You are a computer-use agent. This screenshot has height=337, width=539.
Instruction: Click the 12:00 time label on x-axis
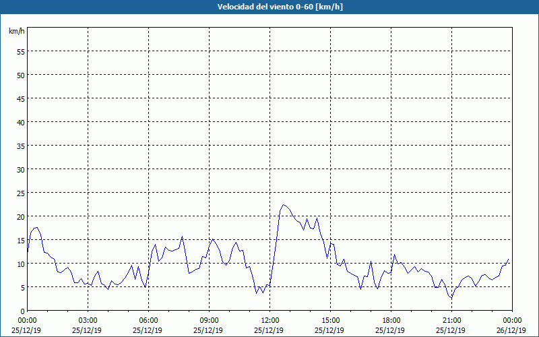tap(270, 321)
